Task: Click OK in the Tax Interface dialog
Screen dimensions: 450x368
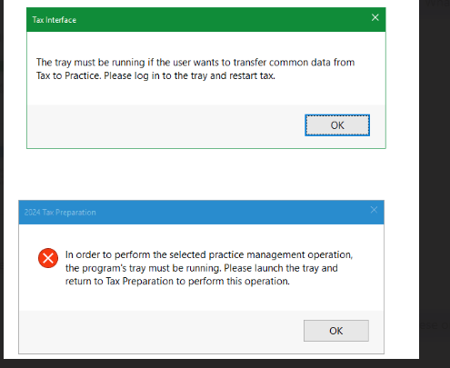Action: (337, 125)
